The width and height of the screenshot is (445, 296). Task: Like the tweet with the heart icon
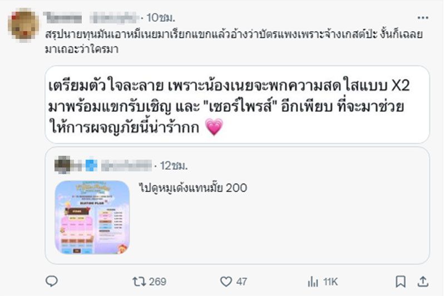226,282
